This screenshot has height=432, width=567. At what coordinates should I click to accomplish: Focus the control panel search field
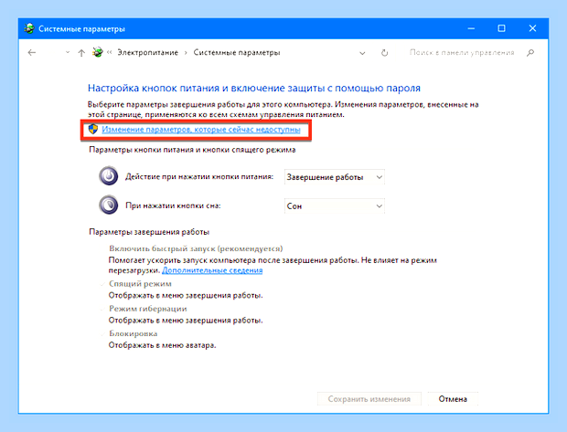click(x=462, y=53)
